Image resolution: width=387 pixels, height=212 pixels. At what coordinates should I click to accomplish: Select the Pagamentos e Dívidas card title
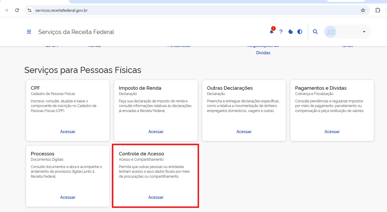(321, 88)
